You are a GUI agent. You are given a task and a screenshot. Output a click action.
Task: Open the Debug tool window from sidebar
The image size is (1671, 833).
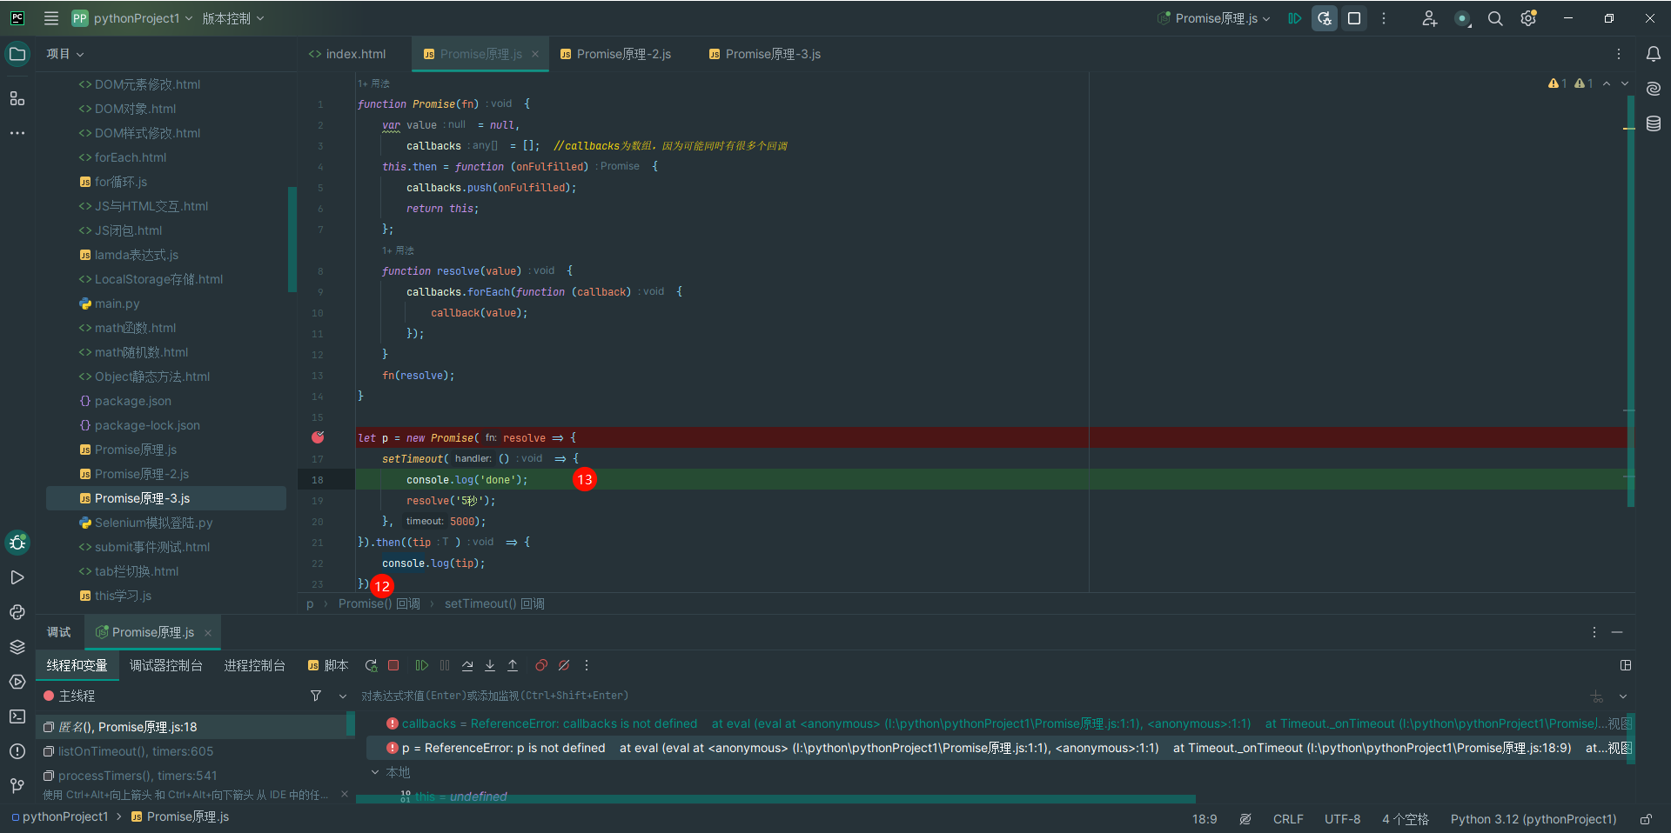coord(17,543)
